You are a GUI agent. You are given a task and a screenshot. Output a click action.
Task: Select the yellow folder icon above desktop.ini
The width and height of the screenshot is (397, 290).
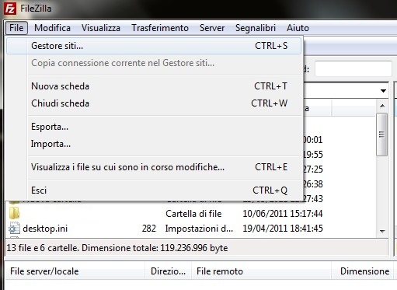pyautogui.click(x=14, y=213)
